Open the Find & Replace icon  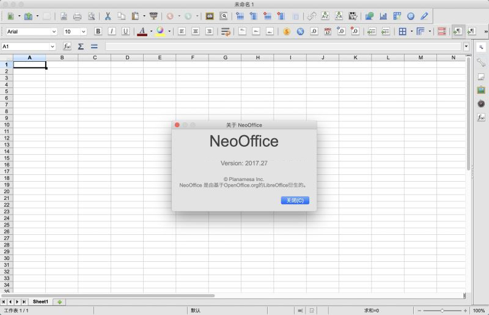(x=224, y=17)
